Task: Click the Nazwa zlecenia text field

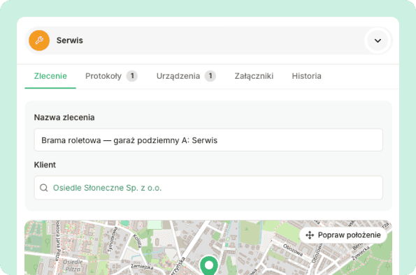Action: (x=208, y=140)
